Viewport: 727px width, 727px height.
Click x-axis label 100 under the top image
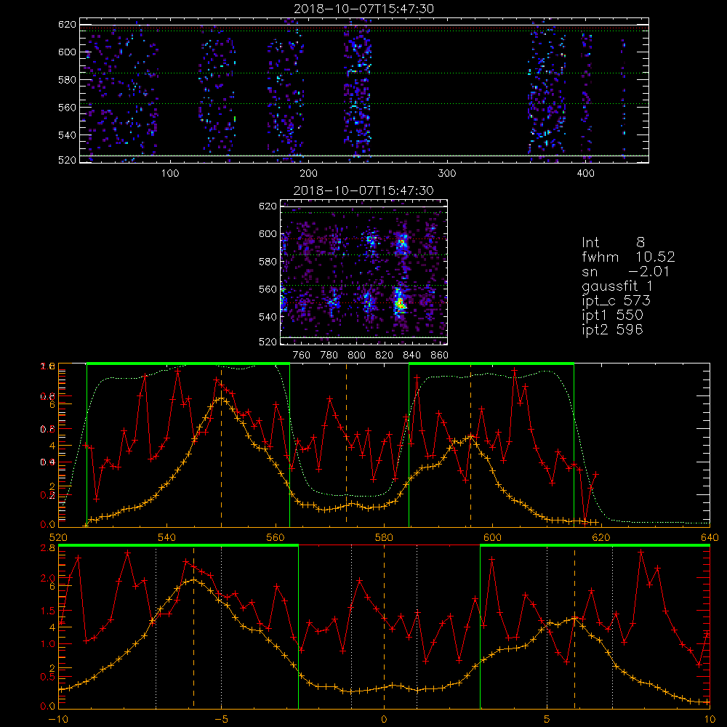click(x=170, y=173)
